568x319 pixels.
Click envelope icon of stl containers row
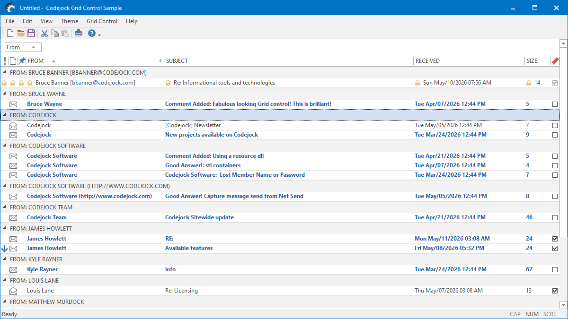coord(13,165)
